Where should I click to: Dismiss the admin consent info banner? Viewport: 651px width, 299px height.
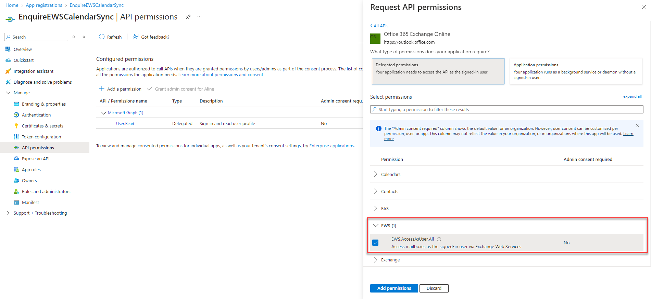click(638, 126)
